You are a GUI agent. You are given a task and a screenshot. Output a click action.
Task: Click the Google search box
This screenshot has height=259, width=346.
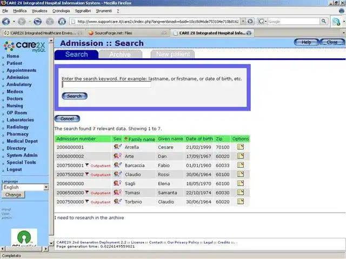[294, 22]
